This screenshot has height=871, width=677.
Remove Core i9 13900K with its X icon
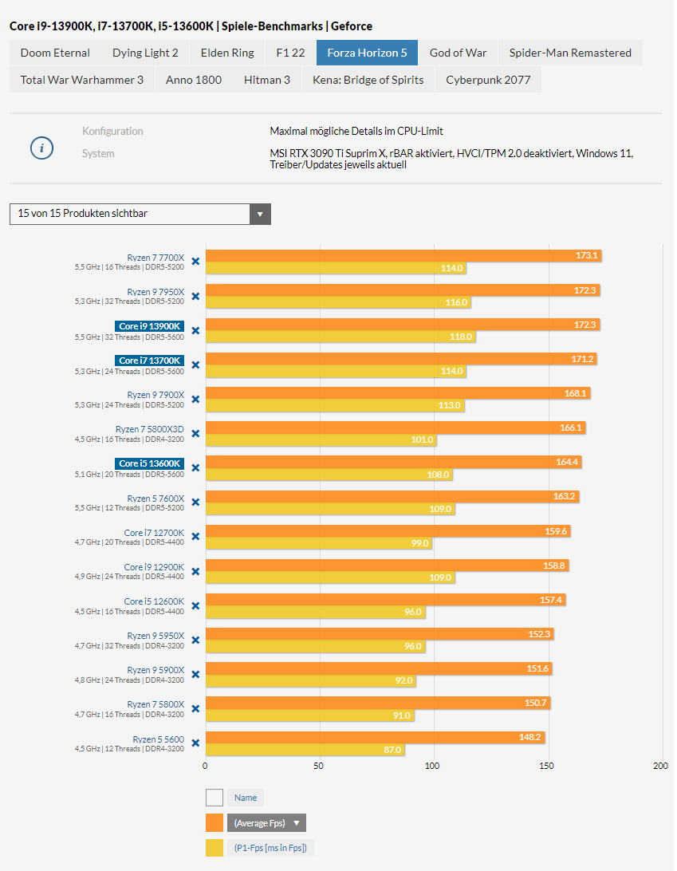(195, 330)
